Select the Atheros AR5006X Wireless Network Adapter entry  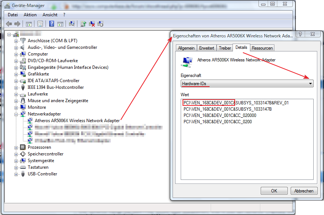coord(77,121)
